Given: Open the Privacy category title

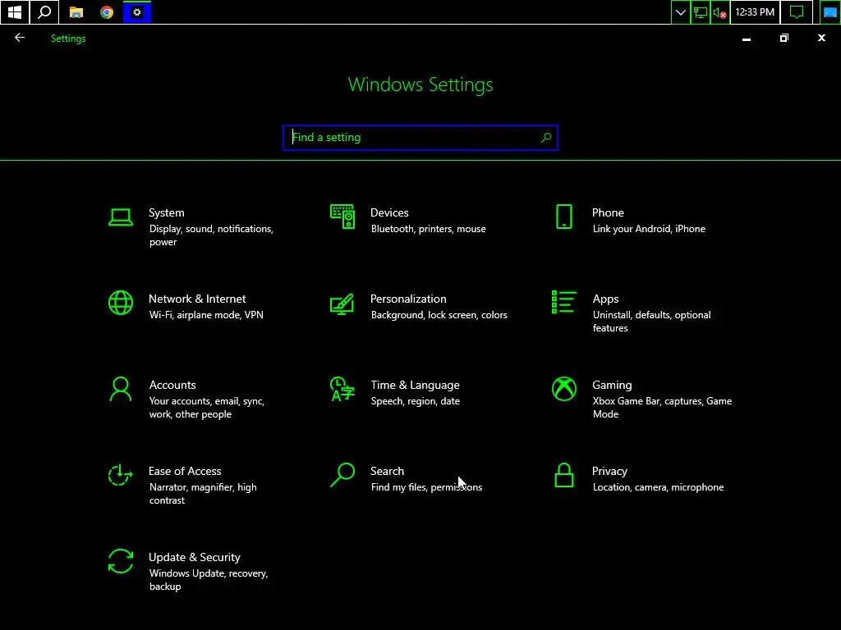Looking at the screenshot, I should [x=609, y=472].
